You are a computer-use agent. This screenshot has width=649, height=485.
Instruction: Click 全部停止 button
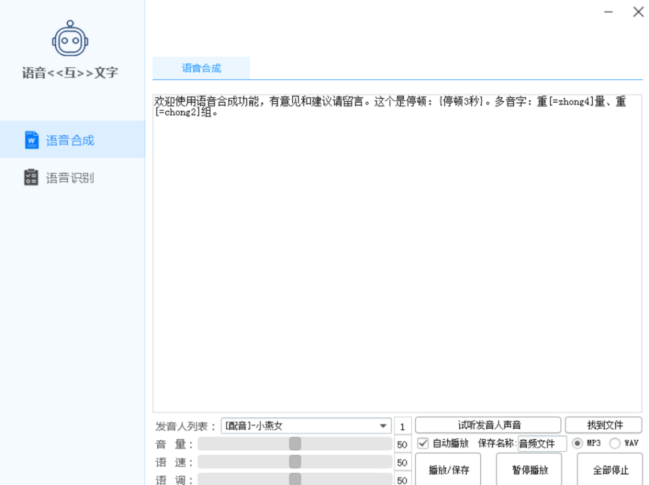[x=610, y=469]
